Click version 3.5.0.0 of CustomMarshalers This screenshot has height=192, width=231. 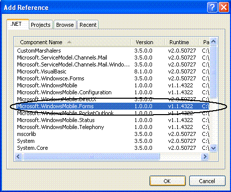tap(143, 51)
